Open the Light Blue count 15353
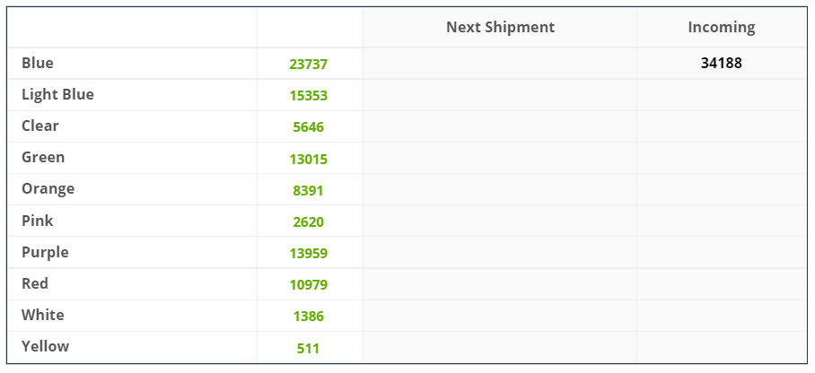This screenshot has height=373, width=815. 308,96
